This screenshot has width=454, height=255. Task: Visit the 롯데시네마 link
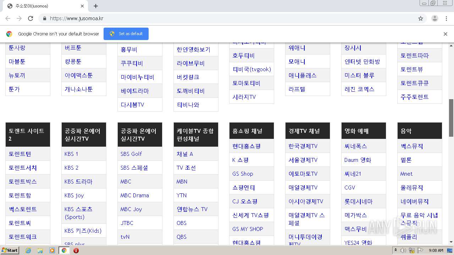(359, 202)
